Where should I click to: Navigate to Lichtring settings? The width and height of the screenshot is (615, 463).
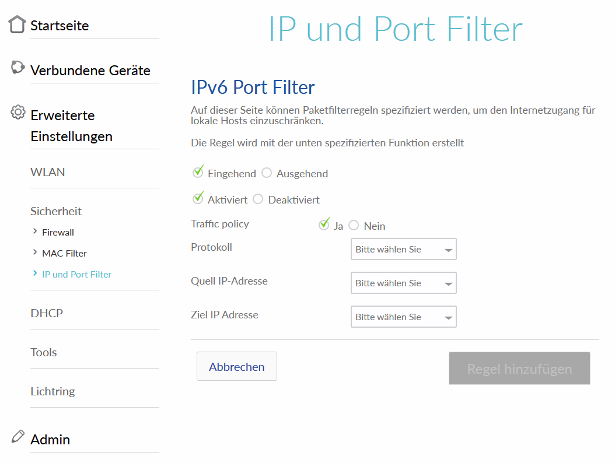[53, 391]
